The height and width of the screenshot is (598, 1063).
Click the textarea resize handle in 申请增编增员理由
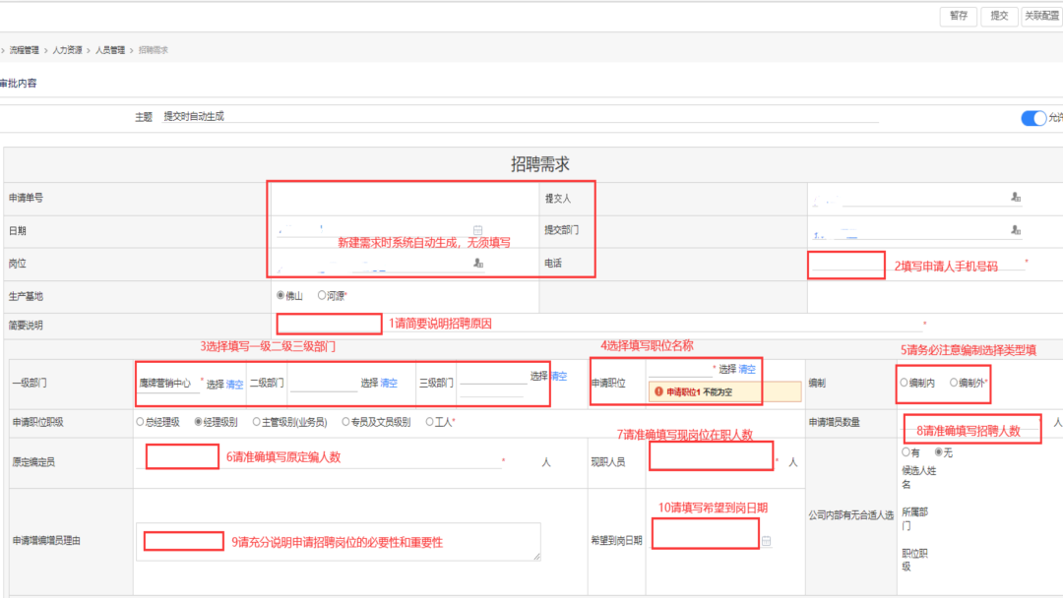coord(537,557)
